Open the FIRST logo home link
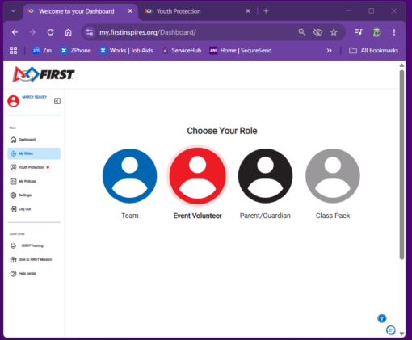Screen dimensions: 412x340 (x=44, y=74)
